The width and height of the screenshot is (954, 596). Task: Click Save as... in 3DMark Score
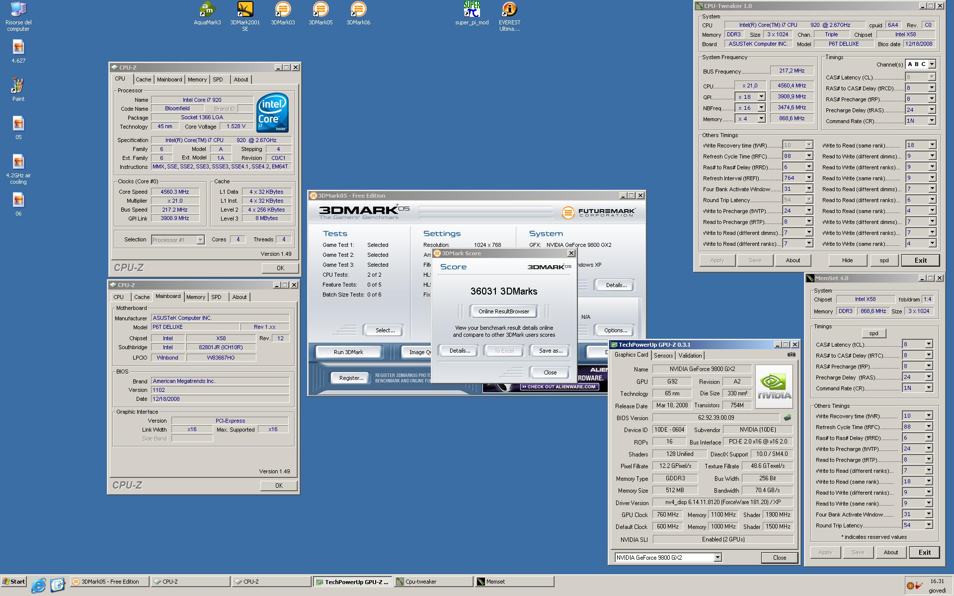click(551, 351)
